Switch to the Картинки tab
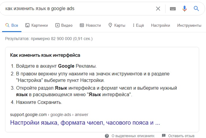206x138 pixels. [37, 25]
